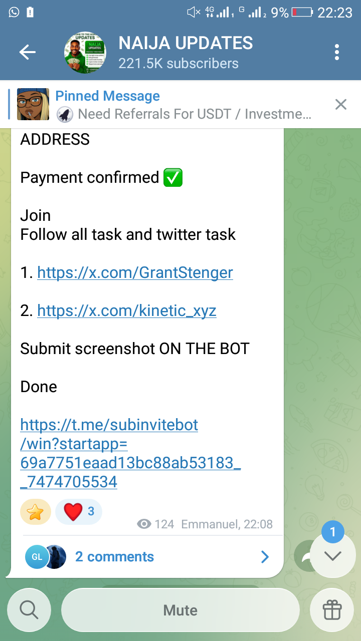Viewport: 361px width, 641px height.
Task: Tap the pinned message author thumbnail
Action: click(33, 104)
